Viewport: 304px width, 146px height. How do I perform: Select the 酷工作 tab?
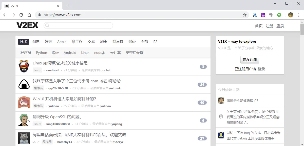(77, 42)
